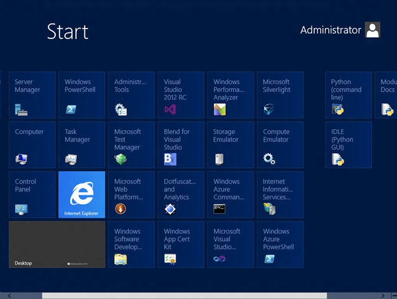Open Microsoft Silverlight tile
397x299 pixels.
(280, 95)
